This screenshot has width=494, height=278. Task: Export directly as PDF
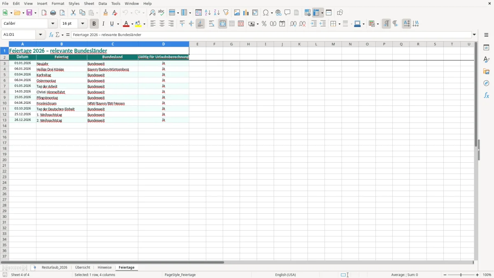coord(44,13)
